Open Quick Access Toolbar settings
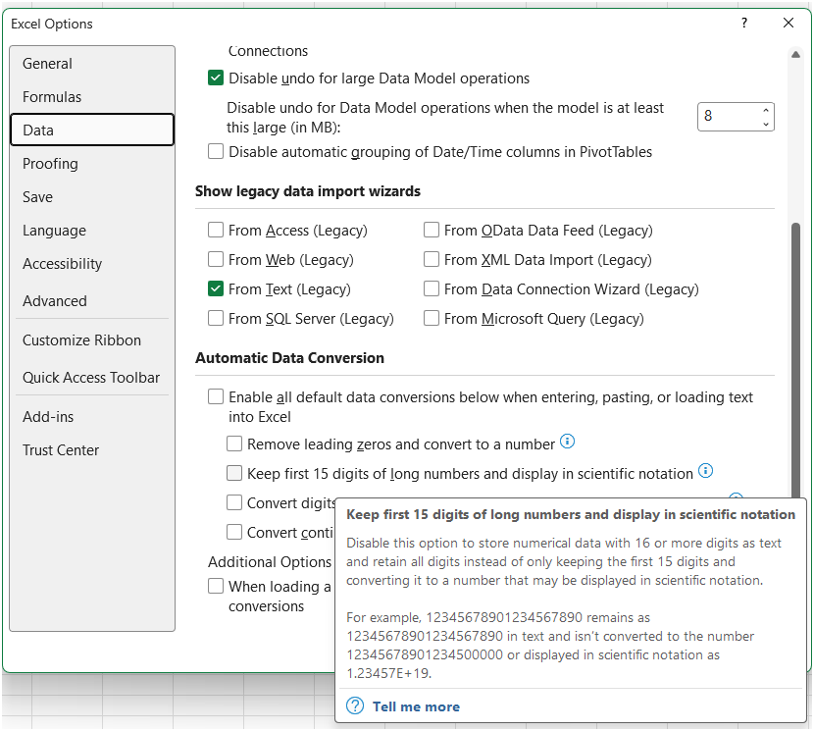814x731 pixels. (x=91, y=378)
